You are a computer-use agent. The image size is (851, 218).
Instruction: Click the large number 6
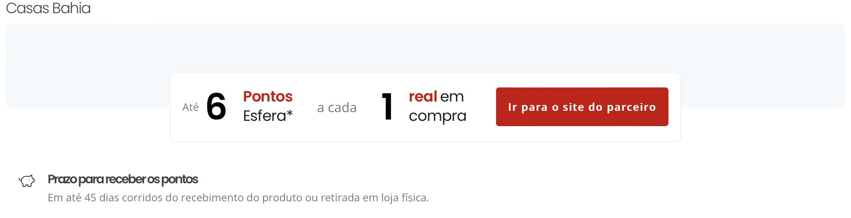click(216, 107)
